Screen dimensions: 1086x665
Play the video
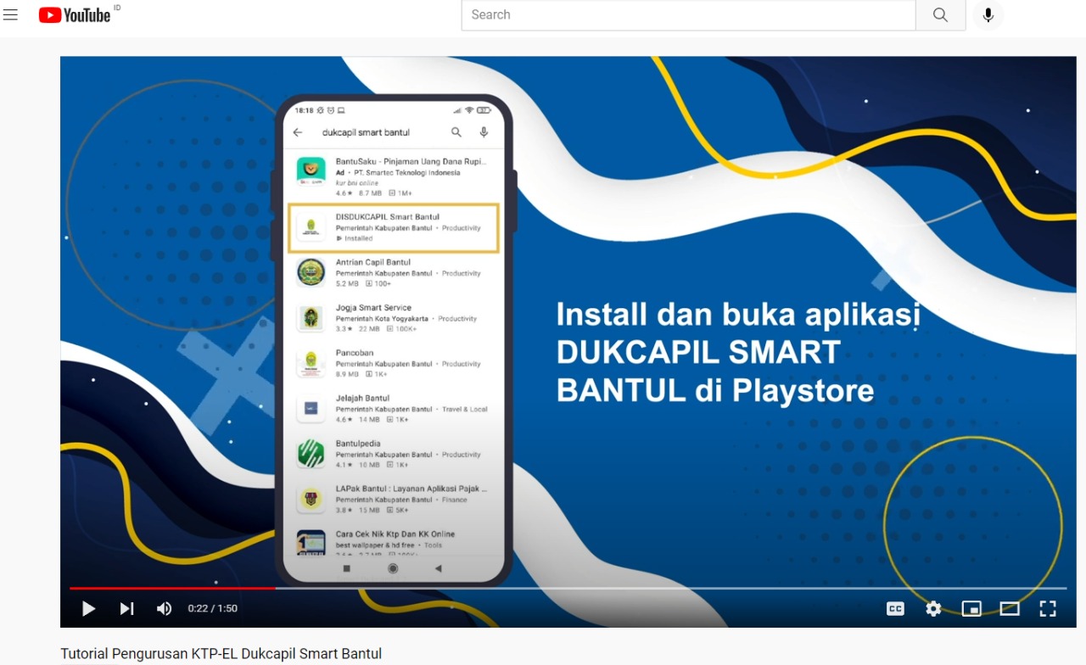tap(88, 608)
